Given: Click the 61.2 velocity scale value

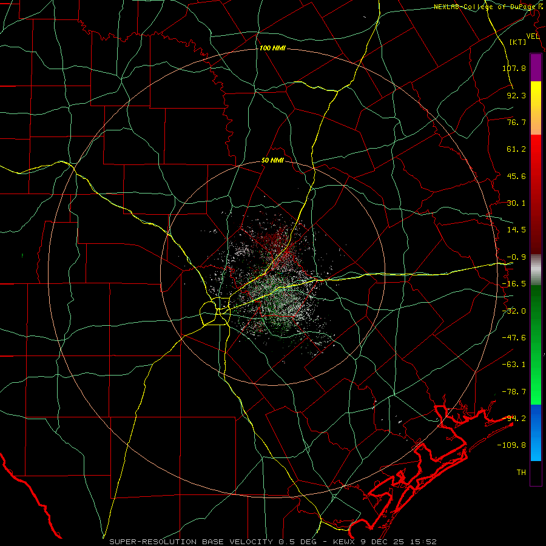Looking at the screenshot, I should (516, 149).
